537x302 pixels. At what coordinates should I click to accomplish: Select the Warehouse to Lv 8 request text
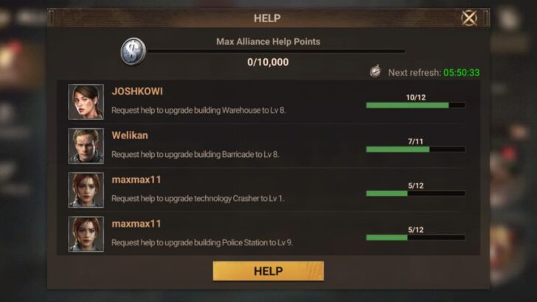click(198, 110)
